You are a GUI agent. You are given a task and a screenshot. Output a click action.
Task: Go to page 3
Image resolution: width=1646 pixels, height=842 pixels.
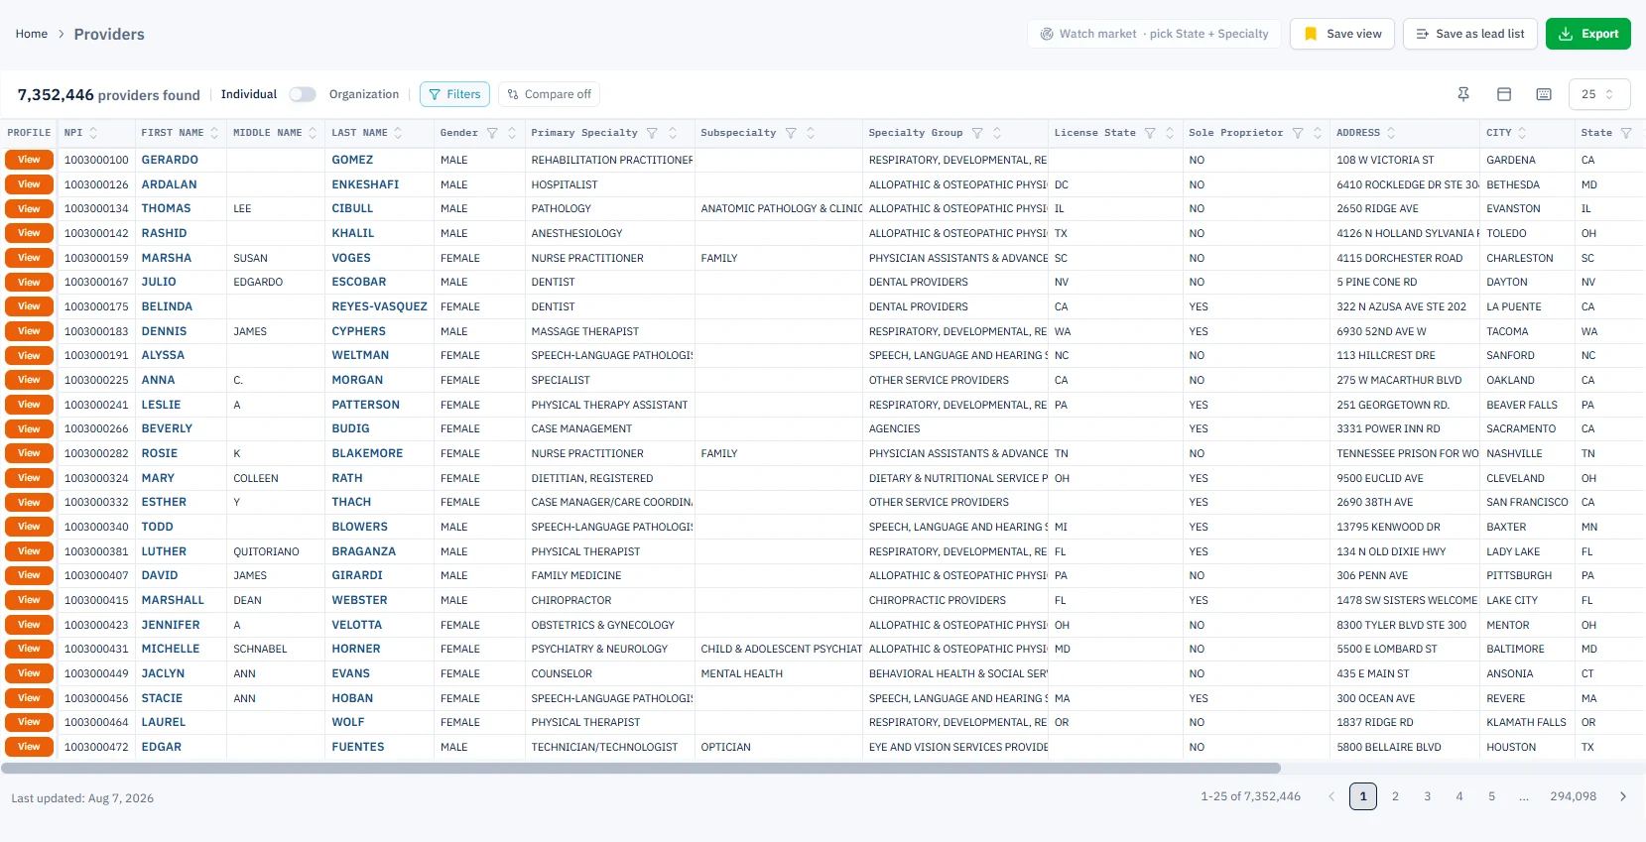coord(1428,796)
